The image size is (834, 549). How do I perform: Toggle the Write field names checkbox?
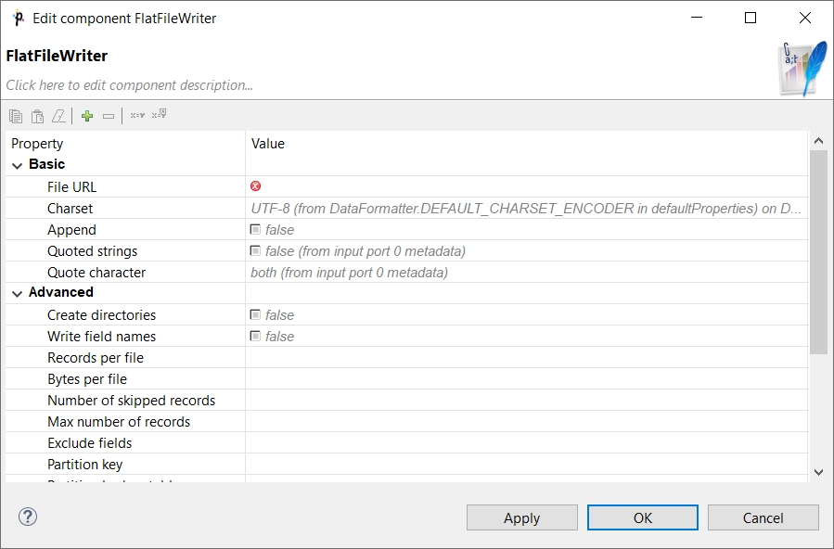255,336
